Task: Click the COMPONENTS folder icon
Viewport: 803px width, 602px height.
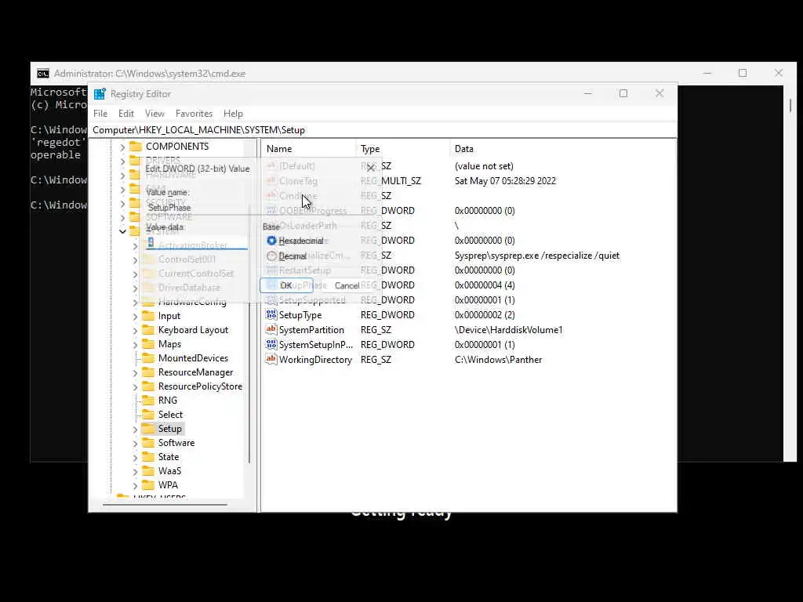Action: 135,147
